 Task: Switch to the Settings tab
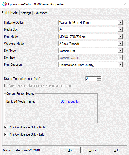pos(26,13)
